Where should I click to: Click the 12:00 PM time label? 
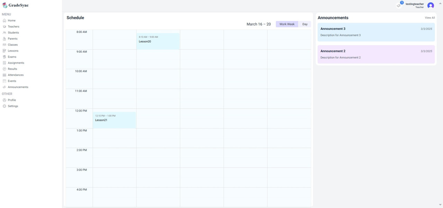click(x=81, y=111)
